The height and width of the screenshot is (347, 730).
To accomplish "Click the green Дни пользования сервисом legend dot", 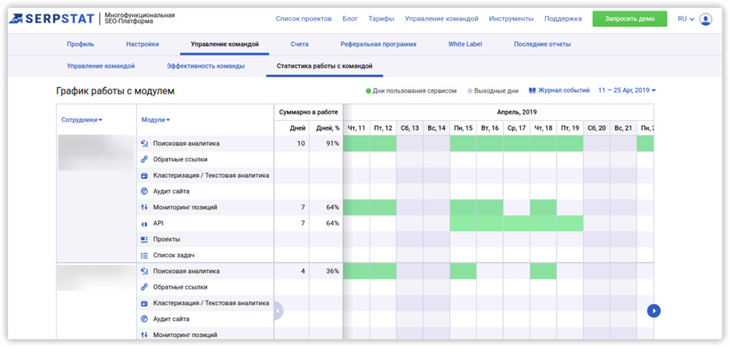I will point(368,91).
